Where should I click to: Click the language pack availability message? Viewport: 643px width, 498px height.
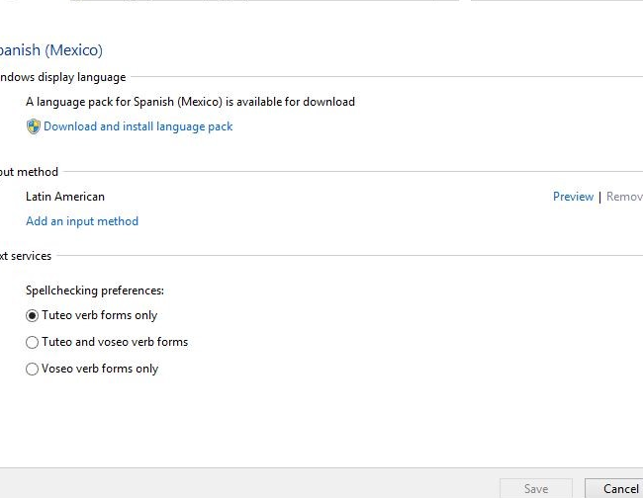190,102
